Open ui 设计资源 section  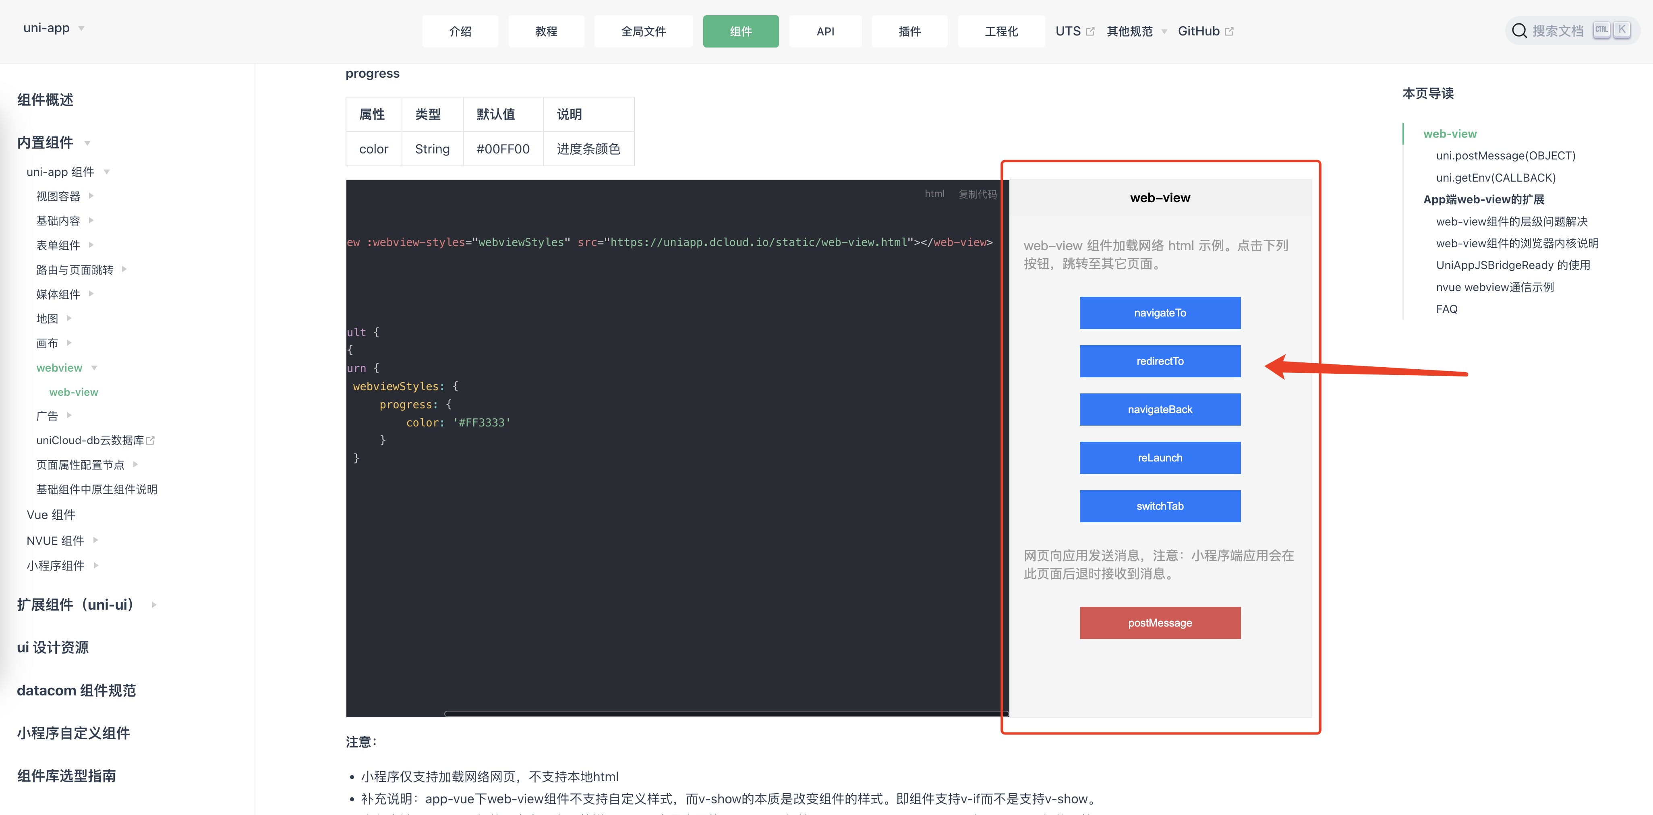pos(53,647)
